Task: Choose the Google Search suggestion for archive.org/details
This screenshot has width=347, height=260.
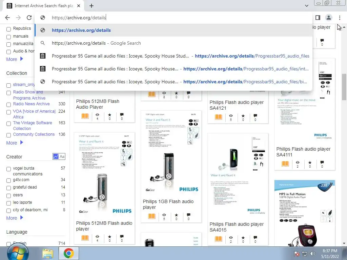Action: pyautogui.click(x=174, y=43)
